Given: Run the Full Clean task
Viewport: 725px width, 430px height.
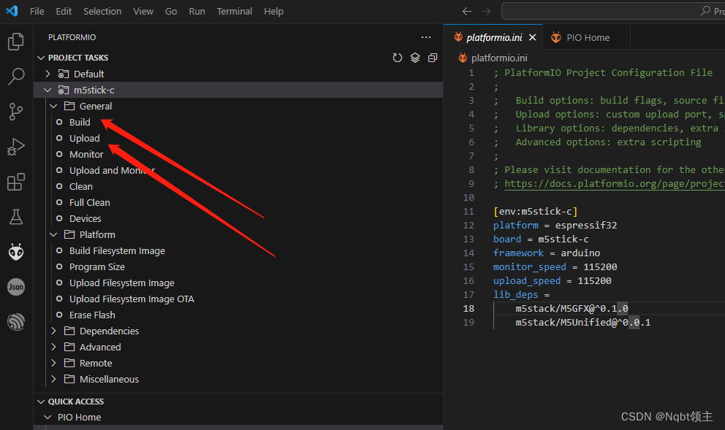Looking at the screenshot, I should (x=90, y=203).
